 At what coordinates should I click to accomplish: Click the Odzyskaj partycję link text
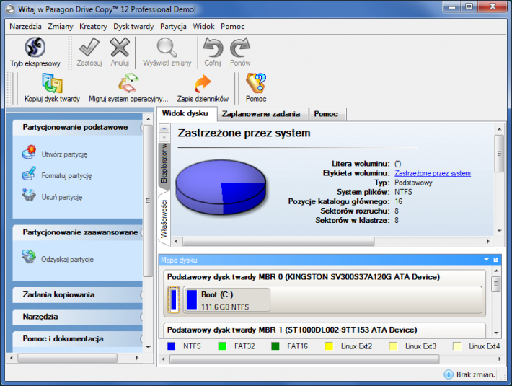[67, 259]
